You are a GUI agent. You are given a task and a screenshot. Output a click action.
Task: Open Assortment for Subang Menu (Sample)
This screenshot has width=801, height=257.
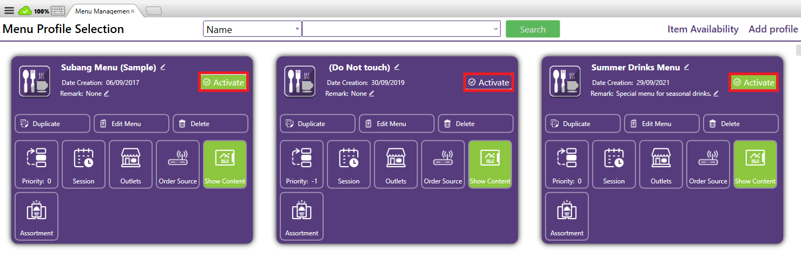click(36, 216)
